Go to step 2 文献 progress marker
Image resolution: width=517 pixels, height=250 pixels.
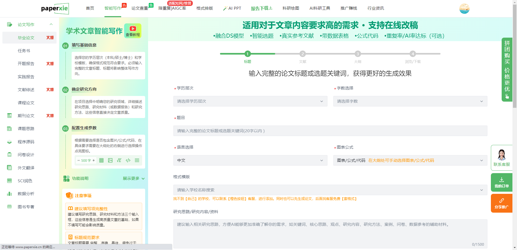pyautogui.click(x=302, y=54)
